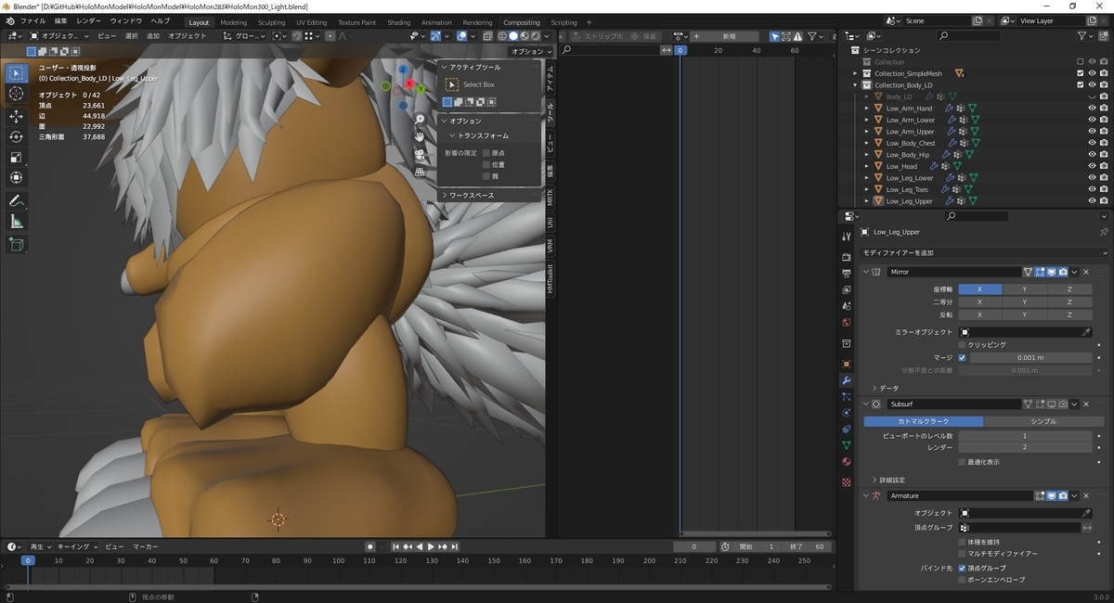Hide Low_Head with its eye icon

pyautogui.click(x=1091, y=167)
